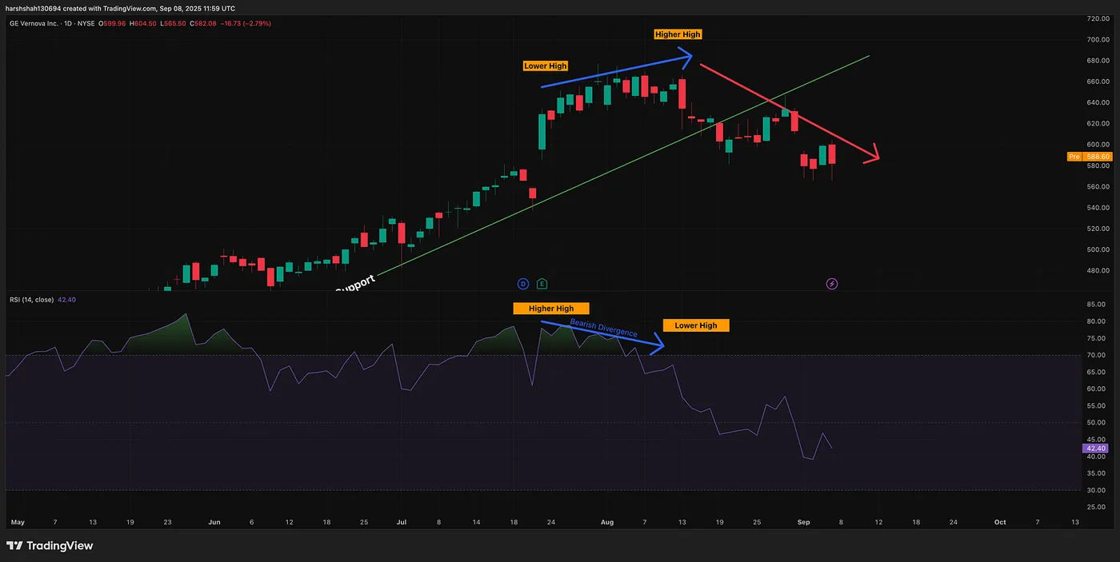
Task: Click the 70.00 RSI axis label
Action: coord(1098,355)
